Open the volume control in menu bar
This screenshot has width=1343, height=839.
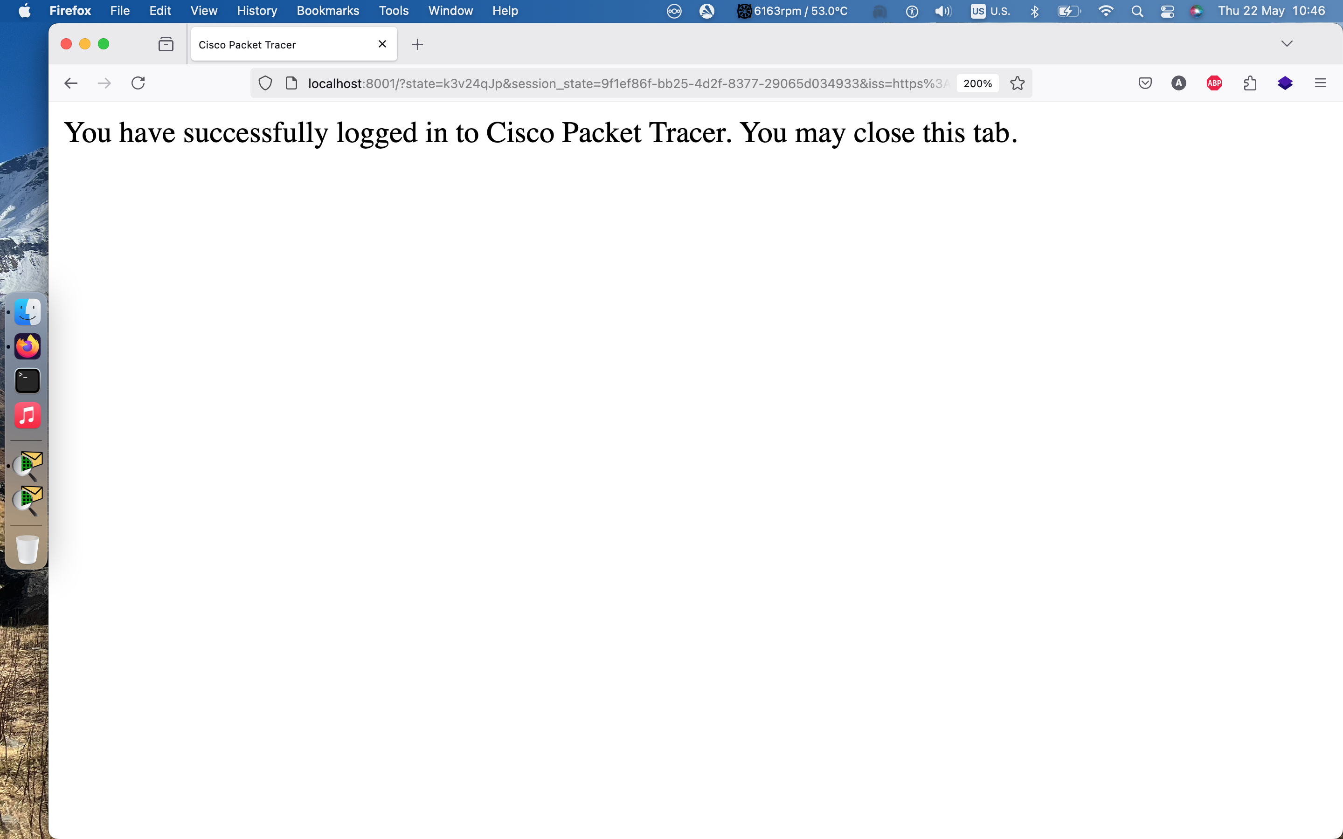(x=942, y=11)
